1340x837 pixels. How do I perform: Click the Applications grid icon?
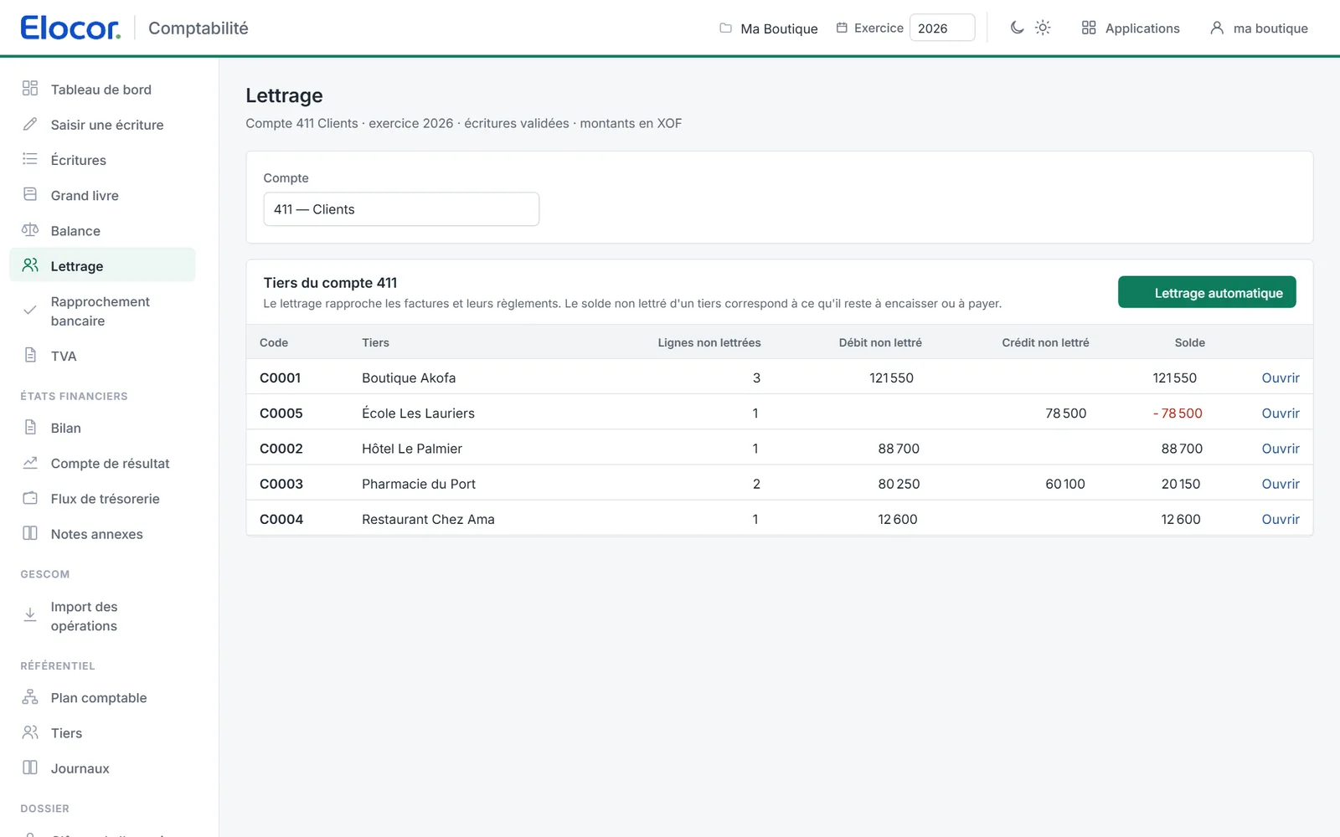1089,28
